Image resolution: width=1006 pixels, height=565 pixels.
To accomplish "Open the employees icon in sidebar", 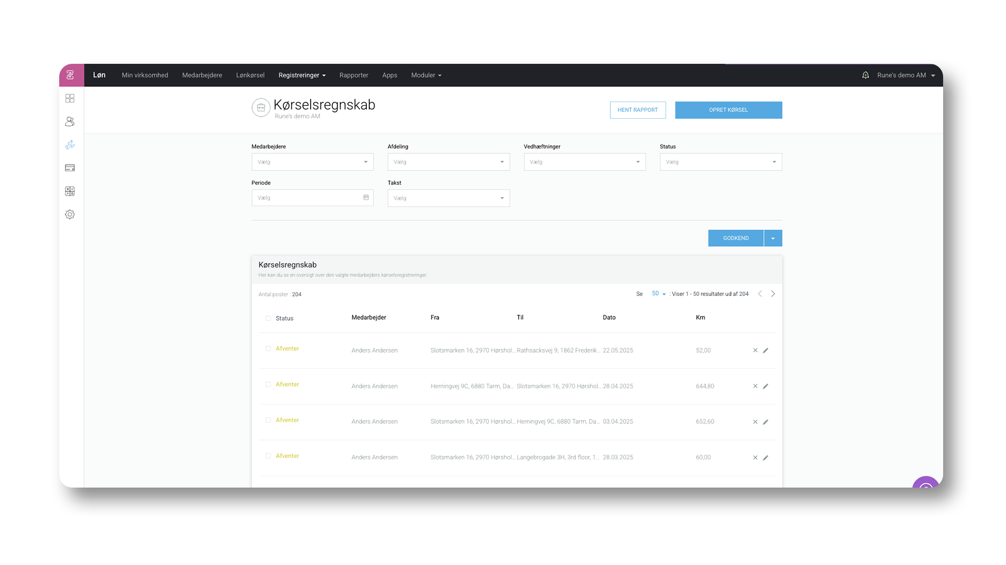I will 70,121.
